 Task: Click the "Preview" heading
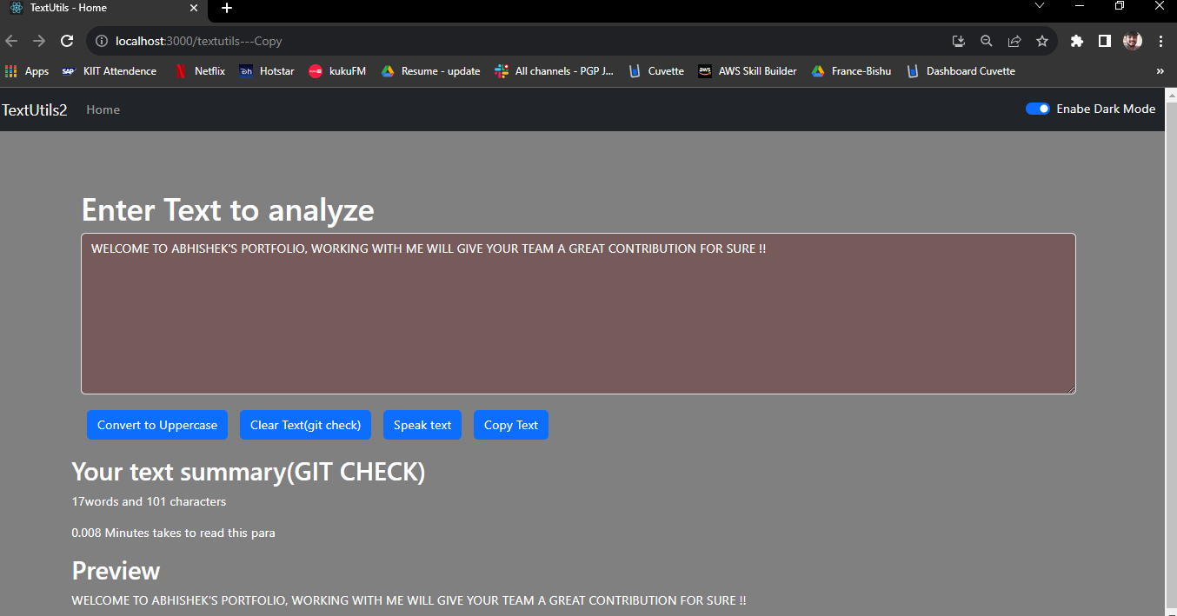[116, 571]
